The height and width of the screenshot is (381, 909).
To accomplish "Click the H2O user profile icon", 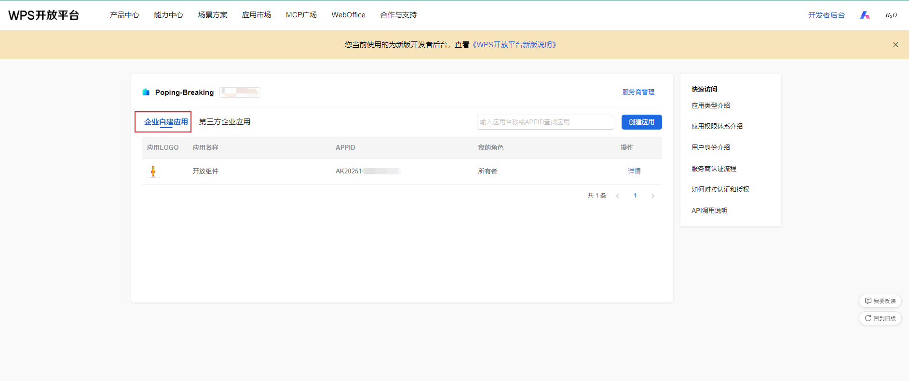I will pyautogui.click(x=891, y=15).
